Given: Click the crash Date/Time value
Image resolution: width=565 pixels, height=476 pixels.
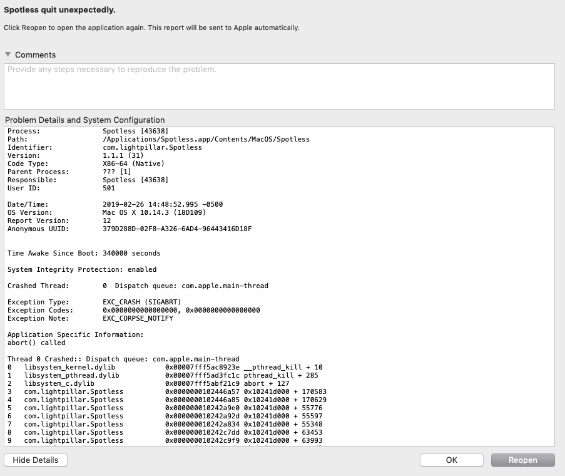Looking at the screenshot, I should (x=163, y=204).
